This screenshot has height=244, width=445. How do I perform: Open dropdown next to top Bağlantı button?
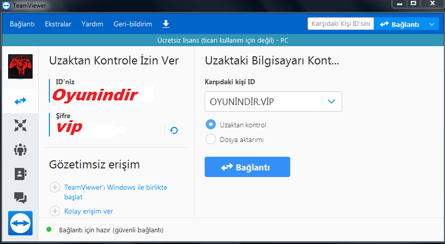click(432, 24)
